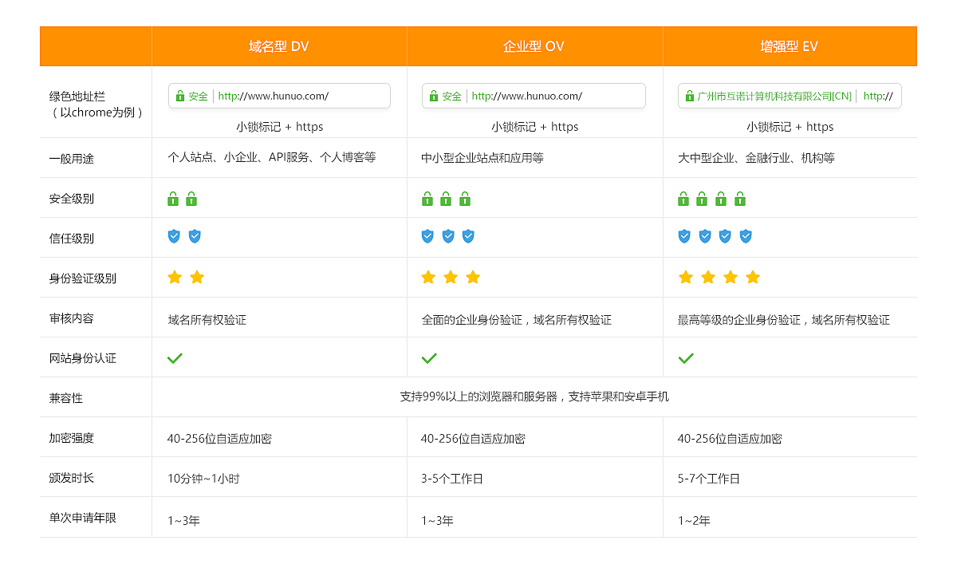Image resolution: width=957 pixels, height=576 pixels.
Task: Click the first shield icon in OV trust level
Action: (427, 236)
